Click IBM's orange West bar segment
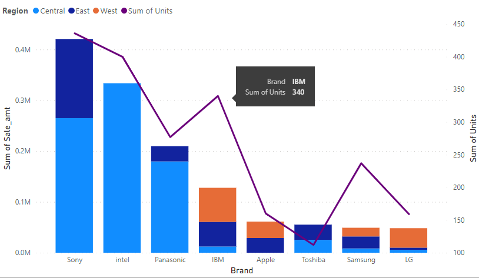This screenshot has width=479, height=278. (x=217, y=205)
